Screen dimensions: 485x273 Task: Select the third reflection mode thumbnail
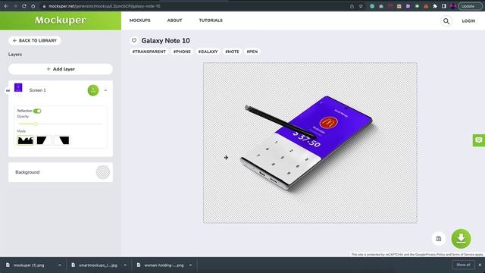[x=61, y=140]
